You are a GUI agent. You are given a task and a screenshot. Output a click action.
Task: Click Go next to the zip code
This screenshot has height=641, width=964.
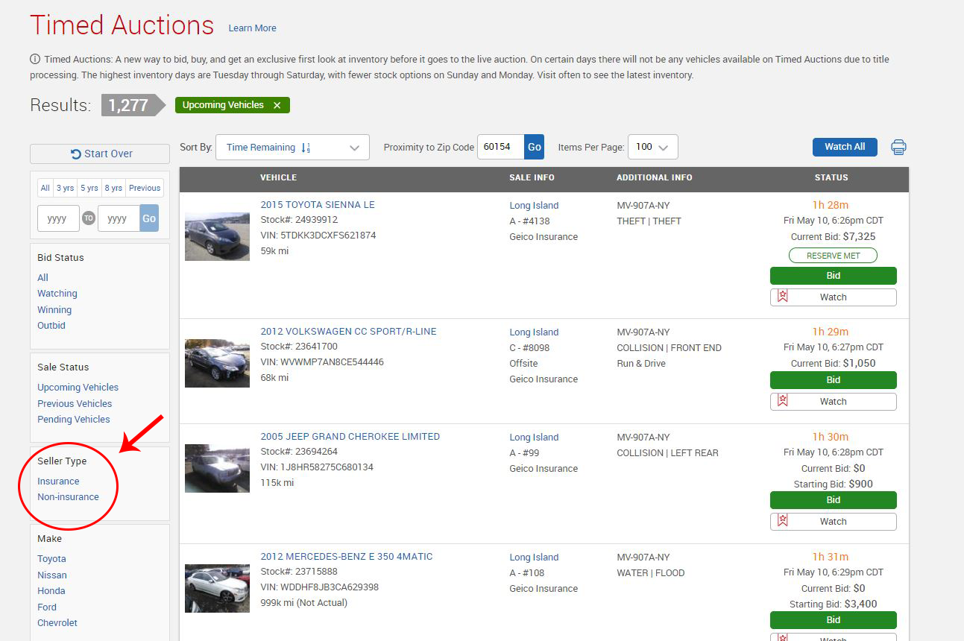click(x=535, y=147)
